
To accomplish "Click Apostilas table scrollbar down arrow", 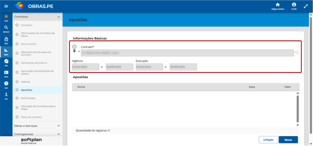I will tap(298, 125).
